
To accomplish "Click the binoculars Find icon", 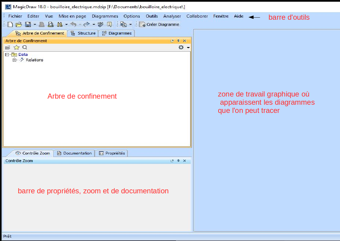I will [x=59, y=25].
